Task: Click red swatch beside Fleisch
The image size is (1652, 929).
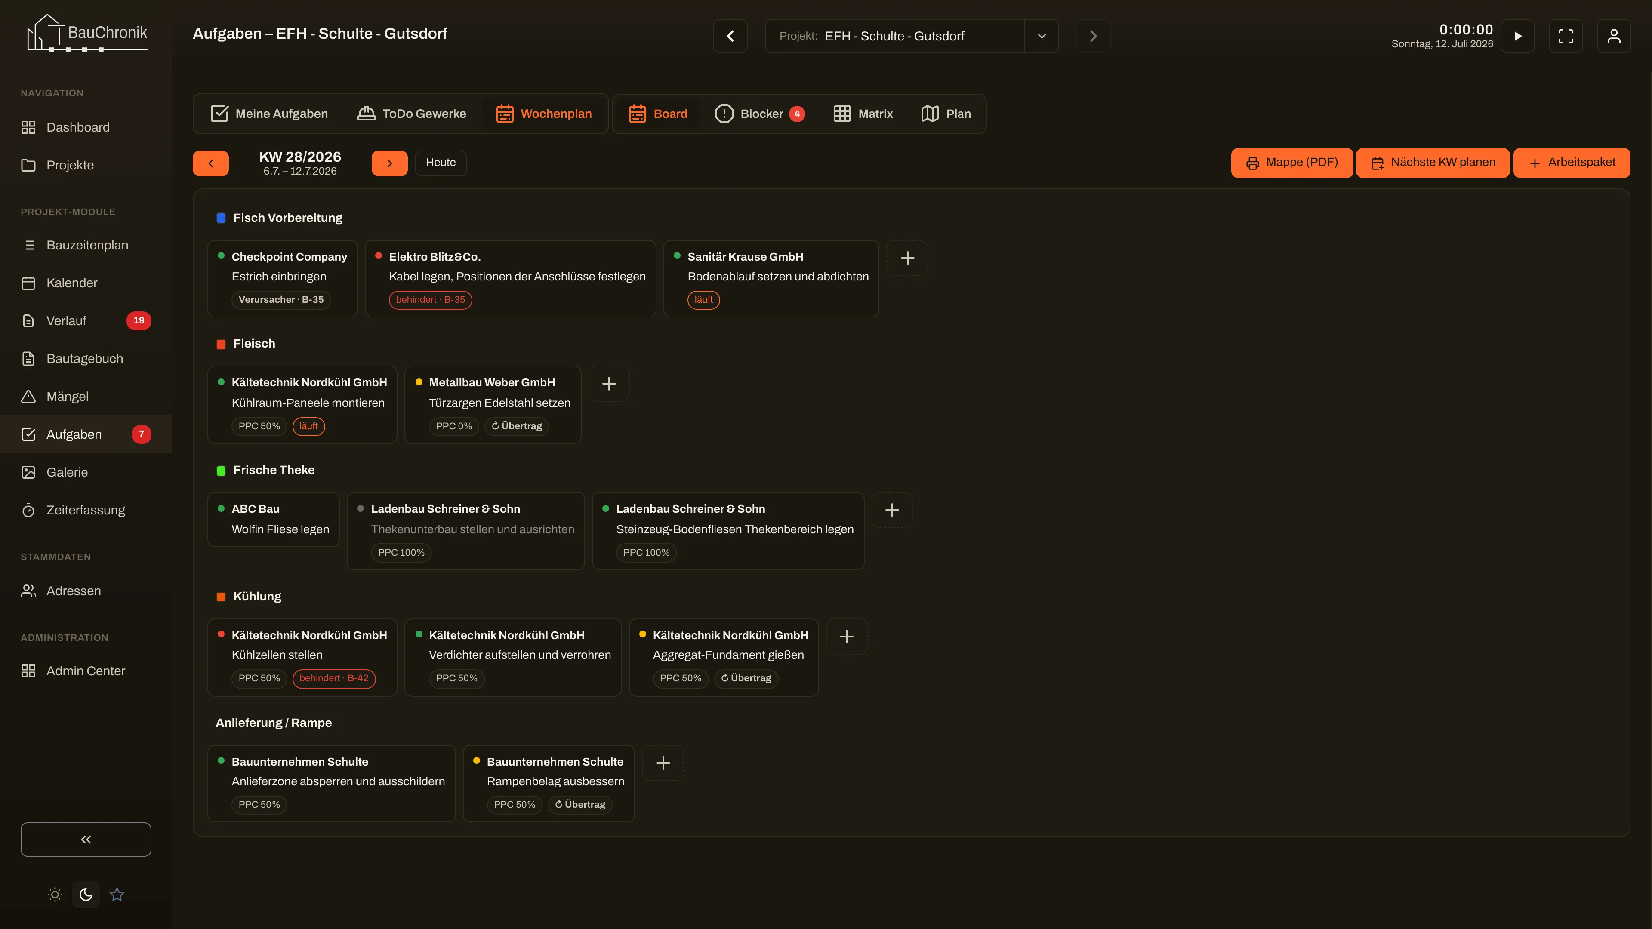Action: tap(221, 344)
